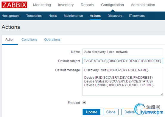Switch to the Operations tab
The image size is (165, 117).
[x=52, y=40]
